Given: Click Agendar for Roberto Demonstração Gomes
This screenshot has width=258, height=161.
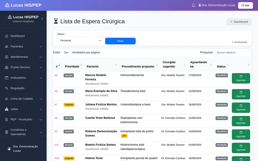Looking at the screenshot, I should coord(241,135).
